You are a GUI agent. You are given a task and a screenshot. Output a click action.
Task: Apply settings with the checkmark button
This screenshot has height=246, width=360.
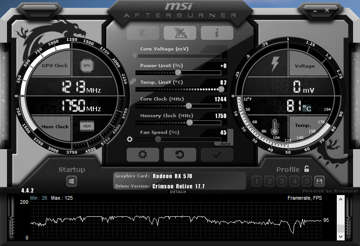click(217, 155)
